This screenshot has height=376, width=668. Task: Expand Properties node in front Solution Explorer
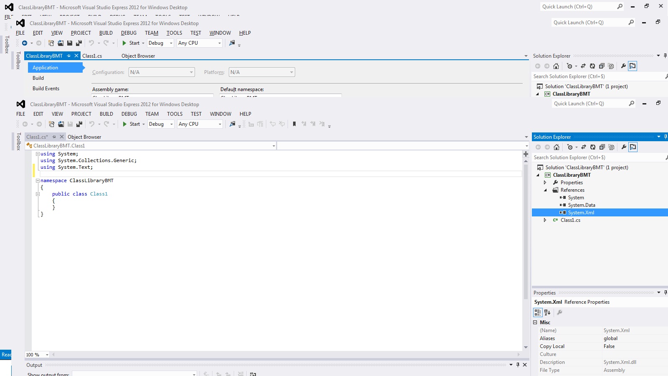click(x=545, y=183)
